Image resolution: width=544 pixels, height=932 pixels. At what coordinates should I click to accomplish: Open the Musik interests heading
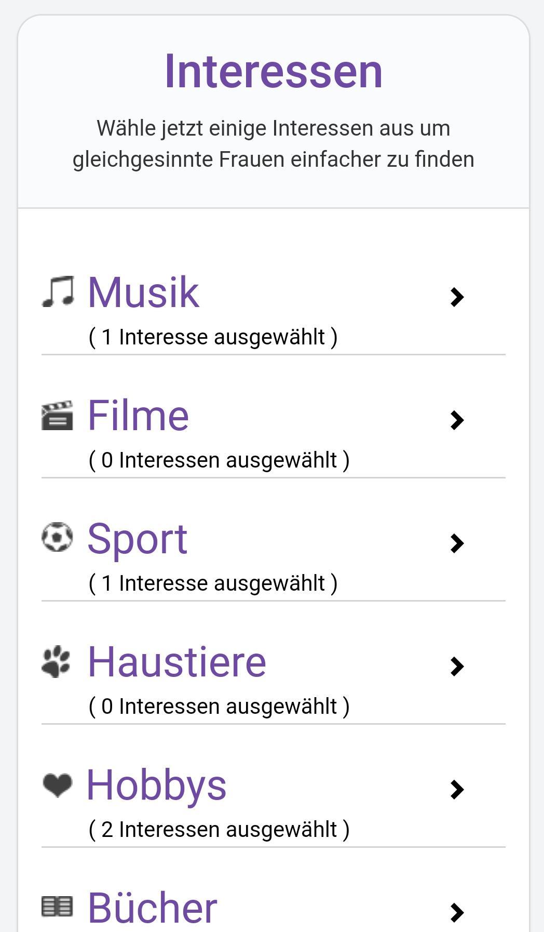click(144, 292)
